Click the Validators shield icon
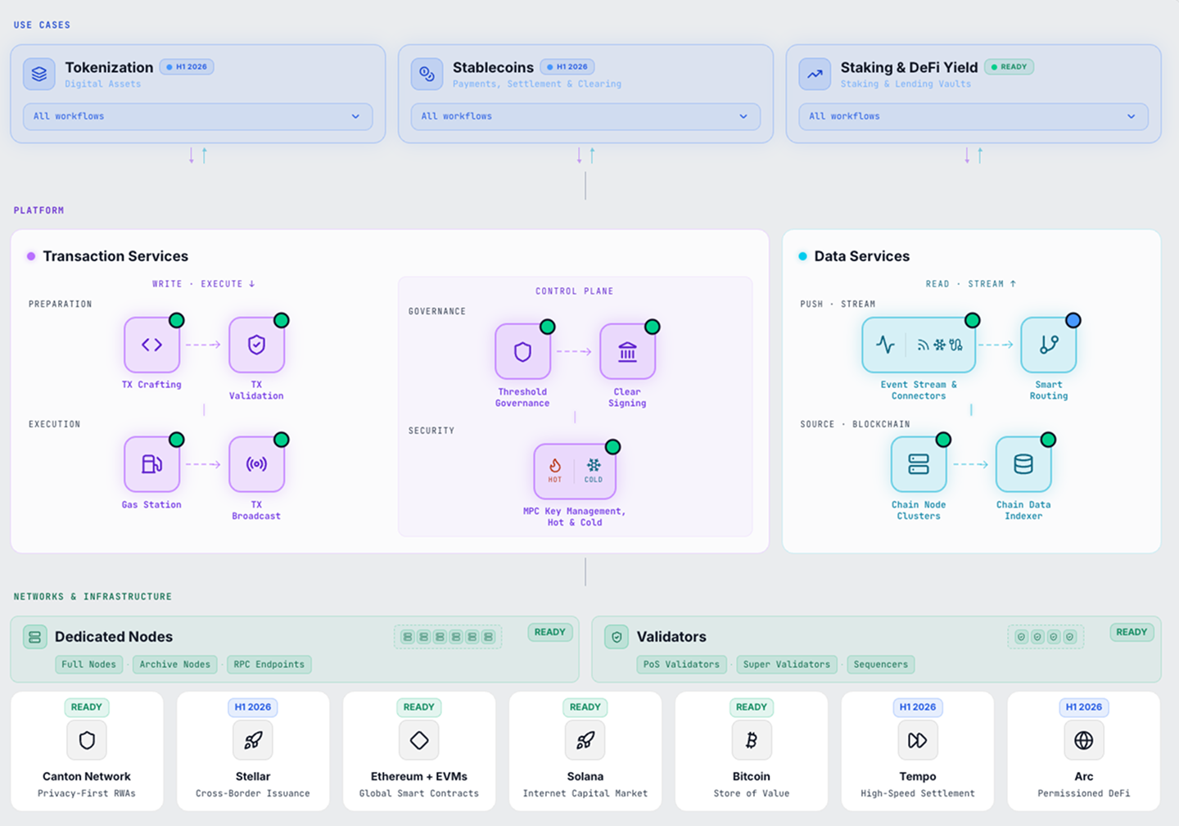This screenshot has height=826, width=1179. (617, 637)
